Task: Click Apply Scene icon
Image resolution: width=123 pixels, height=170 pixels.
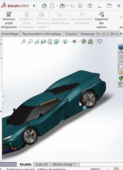Action: (90, 42)
